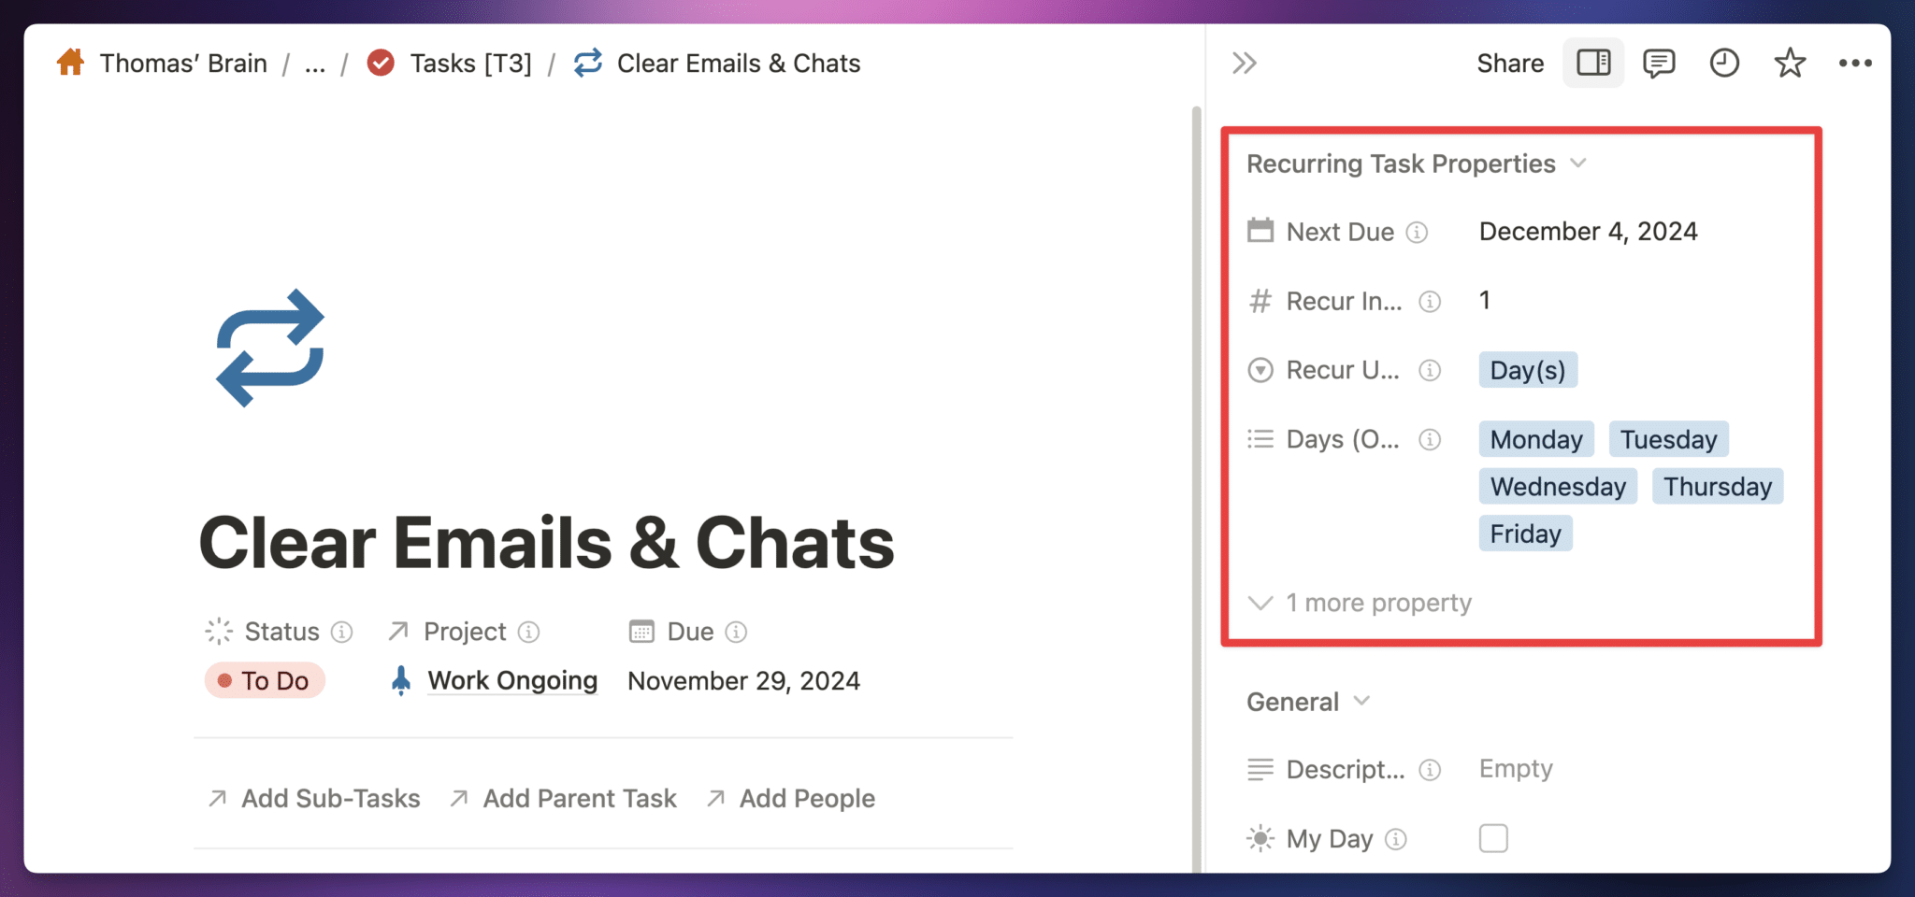
Task: Open the Work Ongoing project link
Action: 511,680
